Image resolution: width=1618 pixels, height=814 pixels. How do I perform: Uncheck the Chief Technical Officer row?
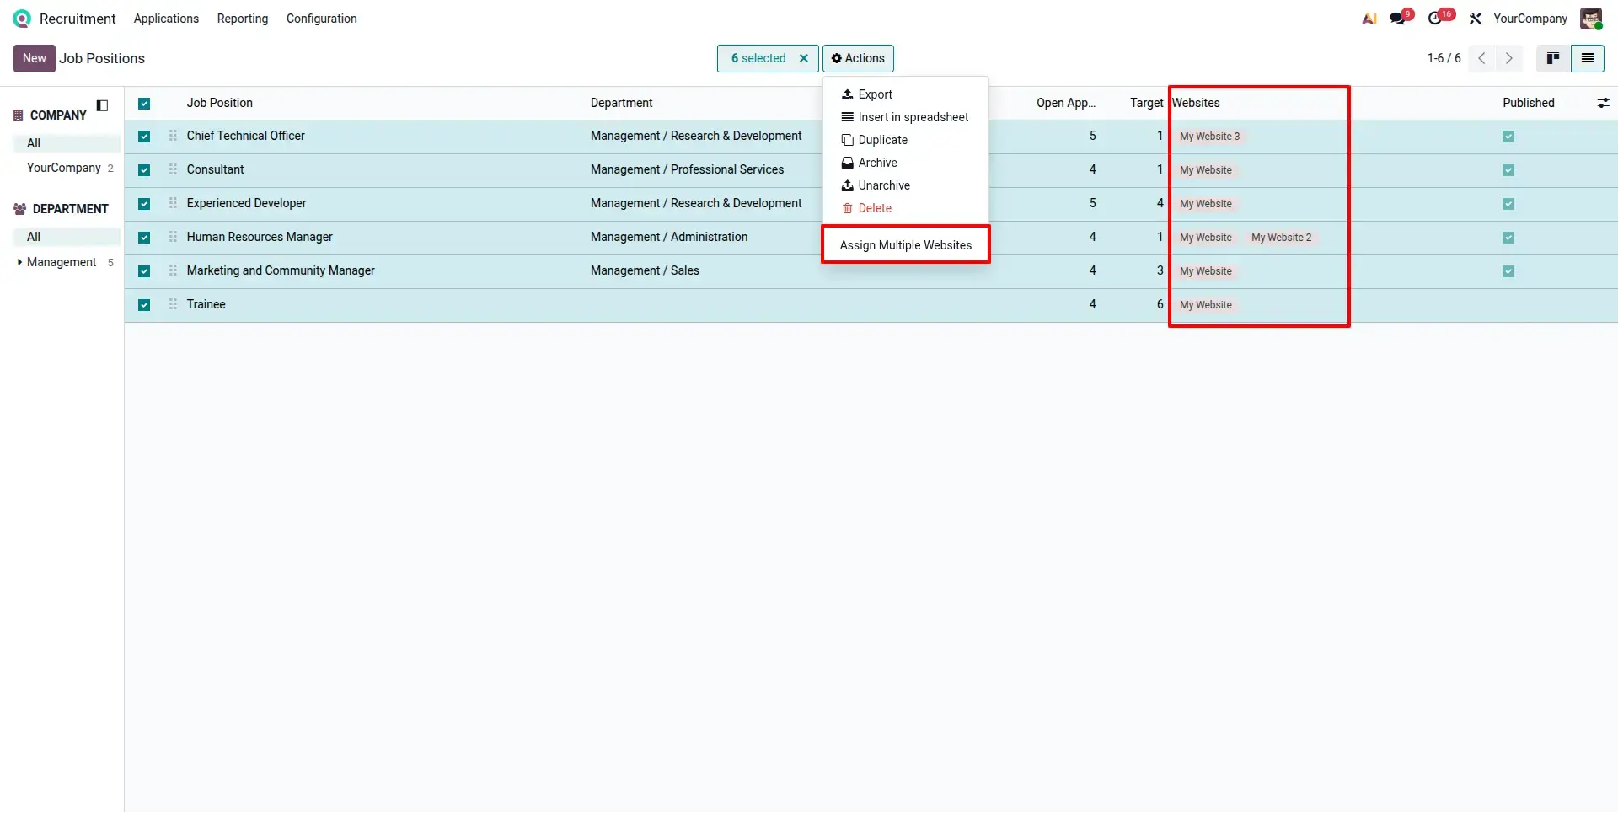(144, 137)
